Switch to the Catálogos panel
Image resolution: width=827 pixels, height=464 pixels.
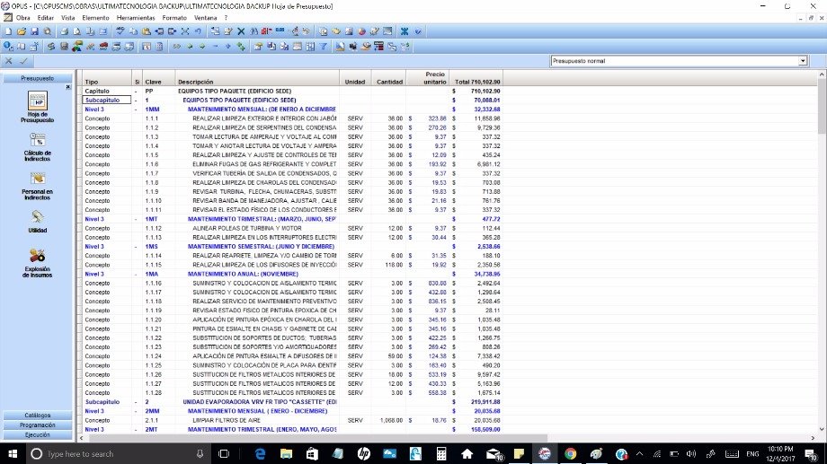[x=37, y=416]
